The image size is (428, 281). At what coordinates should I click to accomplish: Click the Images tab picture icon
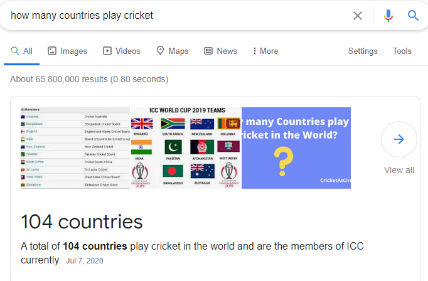(52, 51)
